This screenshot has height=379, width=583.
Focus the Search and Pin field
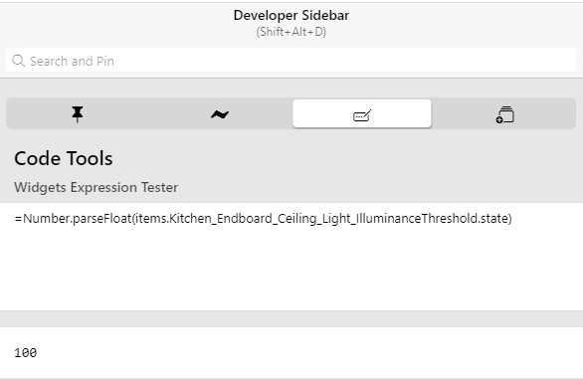click(291, 60)
